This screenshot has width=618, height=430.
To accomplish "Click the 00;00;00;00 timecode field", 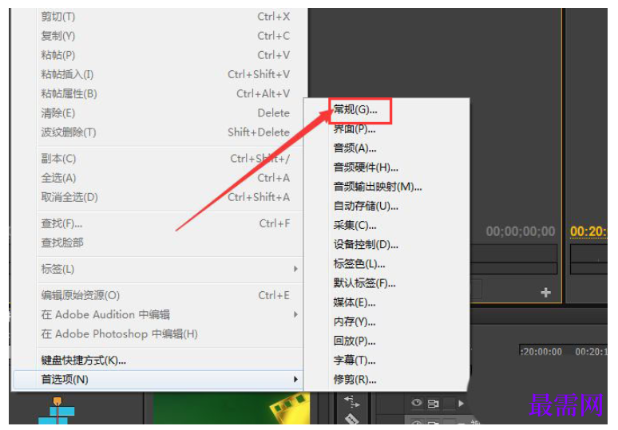I will (521, 231).
